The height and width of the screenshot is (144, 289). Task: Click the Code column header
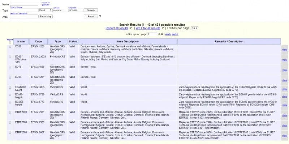tap(38, 42)
